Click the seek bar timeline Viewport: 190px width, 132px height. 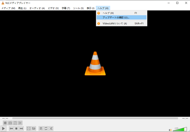tap(95, 118)
